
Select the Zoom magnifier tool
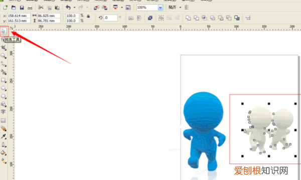pos(4,55)
